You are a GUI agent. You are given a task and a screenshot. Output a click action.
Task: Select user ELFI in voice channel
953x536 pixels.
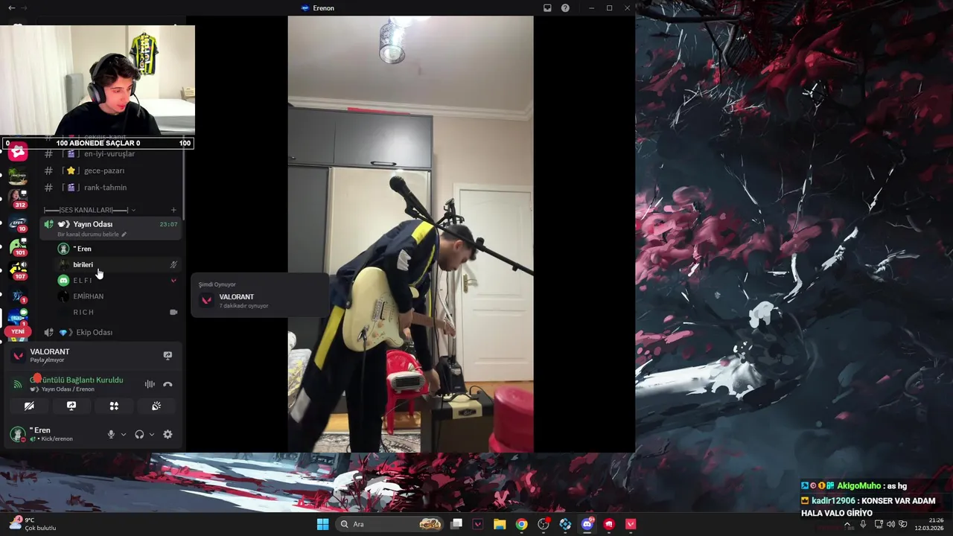(118, 280)
